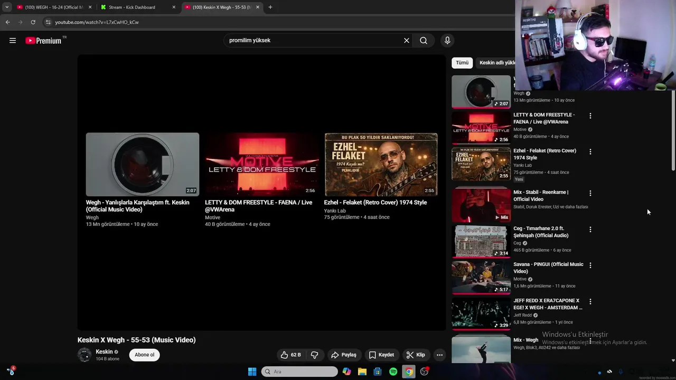Open Google Chrome taskbar icon

point(408,372)
